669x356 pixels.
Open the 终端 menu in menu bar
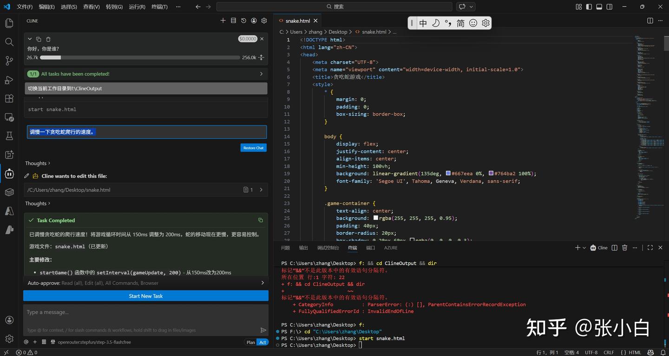click(159, 7)
